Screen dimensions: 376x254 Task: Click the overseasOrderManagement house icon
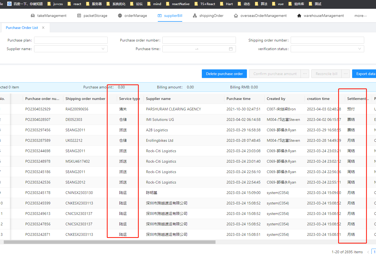point(236,16)
